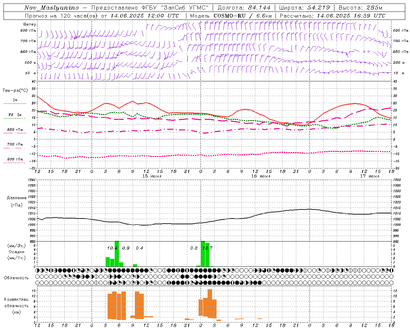The image size is (410, 328).
Task: Click the Конвективн. облачность label
Action: [x=16, y=303]
